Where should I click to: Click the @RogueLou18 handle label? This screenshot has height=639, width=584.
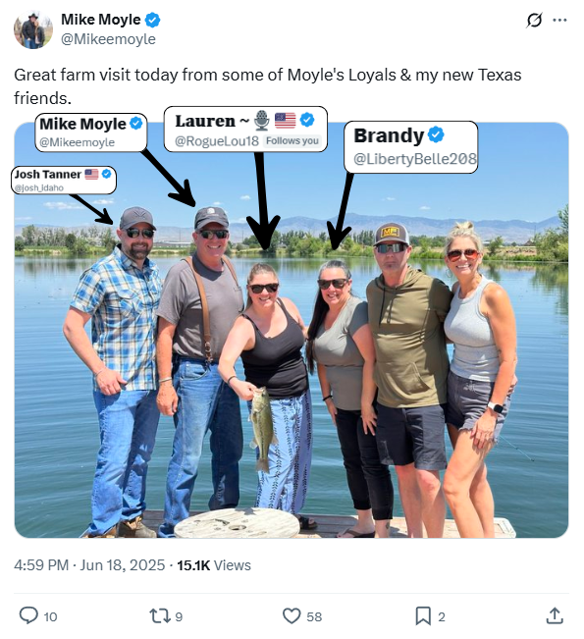tap(217, 141)
